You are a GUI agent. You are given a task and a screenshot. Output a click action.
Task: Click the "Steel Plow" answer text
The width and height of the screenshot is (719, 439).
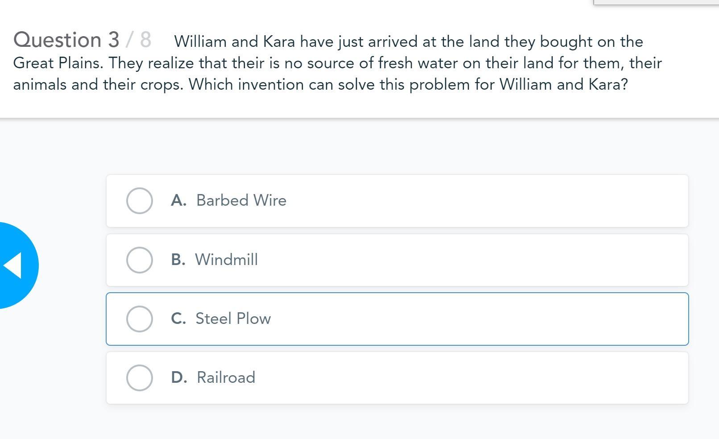click(x=233, y=319)
